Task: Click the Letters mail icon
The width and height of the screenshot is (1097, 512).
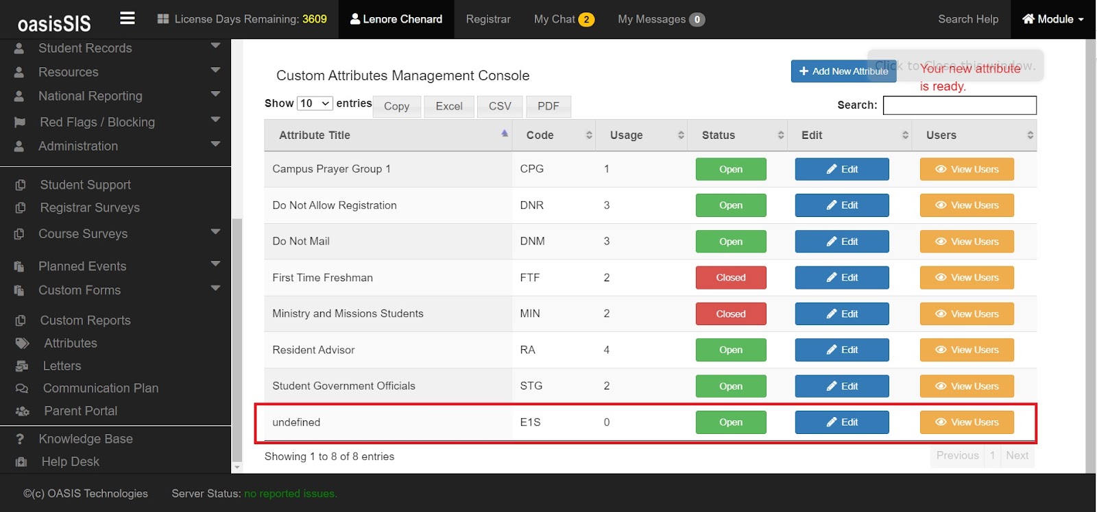Action: pyautogui.click(x=22, y=366)
